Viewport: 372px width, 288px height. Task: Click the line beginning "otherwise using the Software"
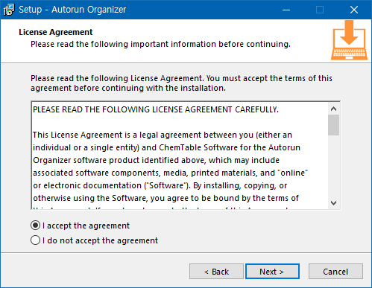165,198
